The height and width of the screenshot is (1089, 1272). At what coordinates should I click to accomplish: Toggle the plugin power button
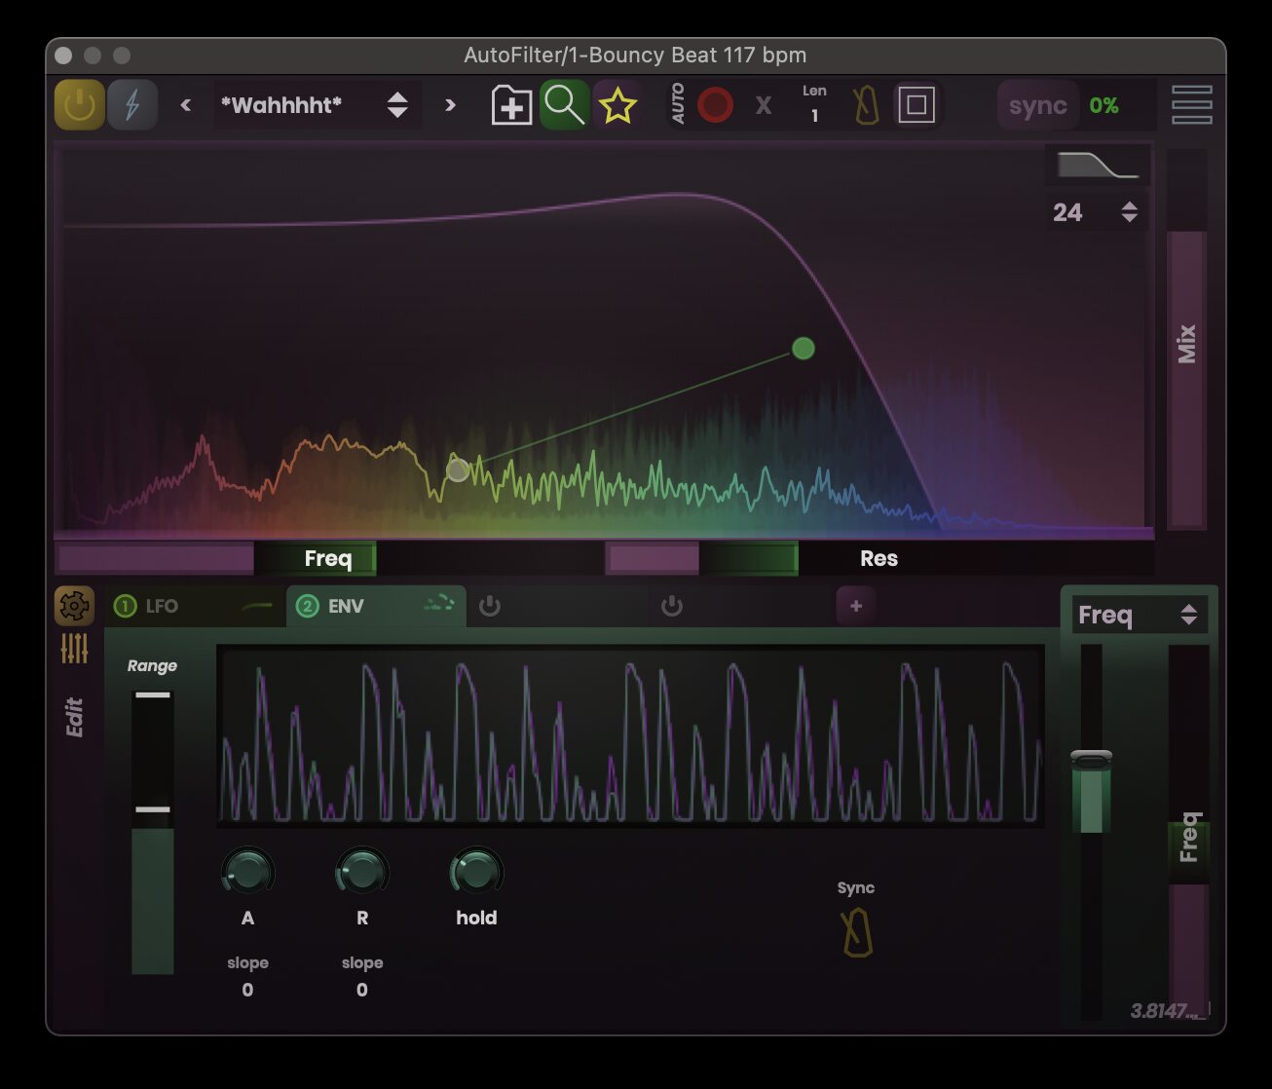(x=79, y=105)
